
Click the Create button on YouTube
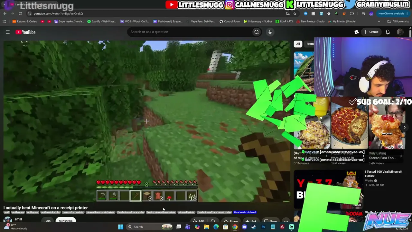pos(371,32)
